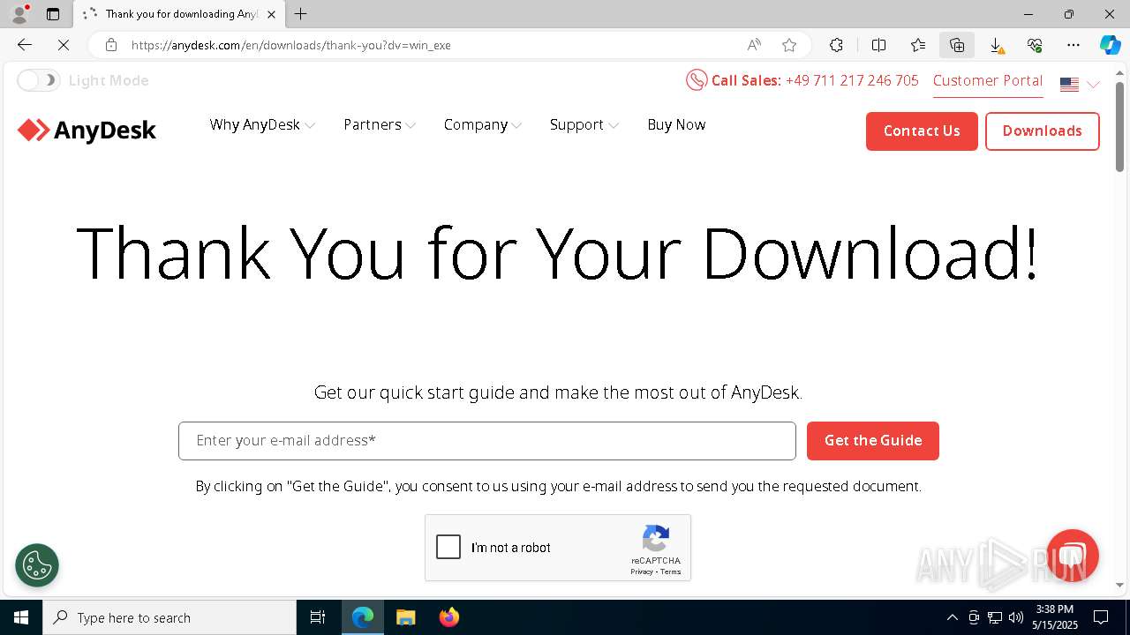Open the network status icon
This screenshot has width=1130, height=635.
click(995, 617)
